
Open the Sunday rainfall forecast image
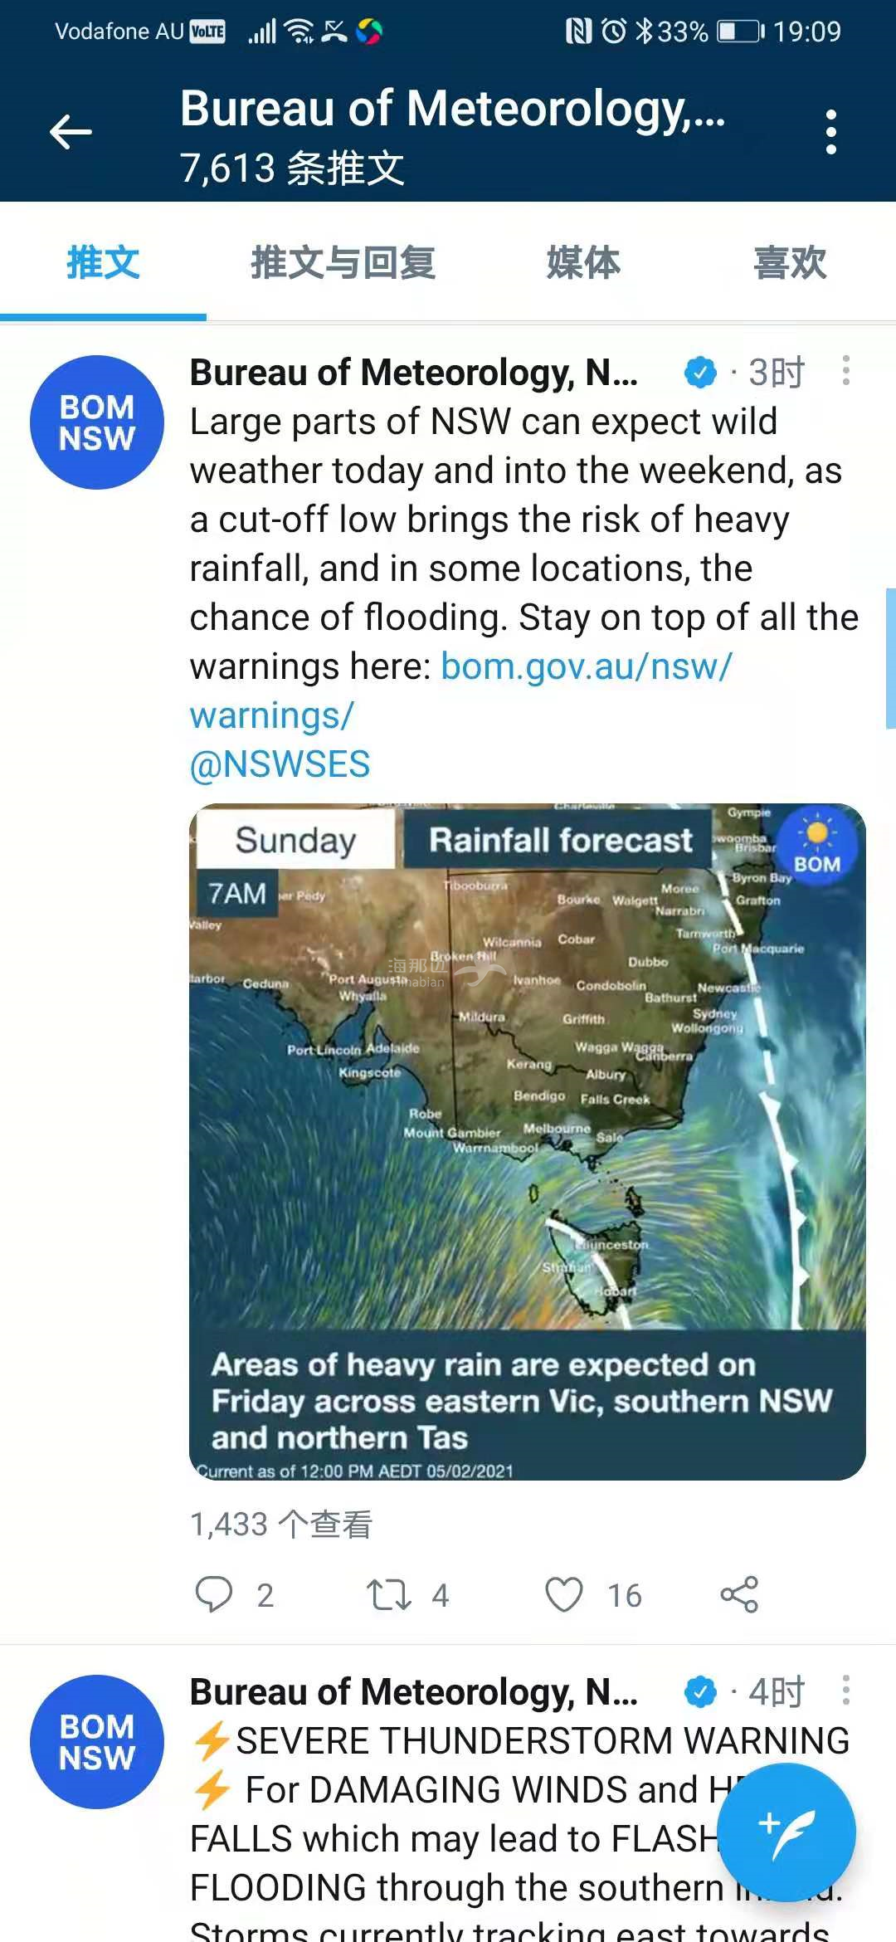[528, 1141]
